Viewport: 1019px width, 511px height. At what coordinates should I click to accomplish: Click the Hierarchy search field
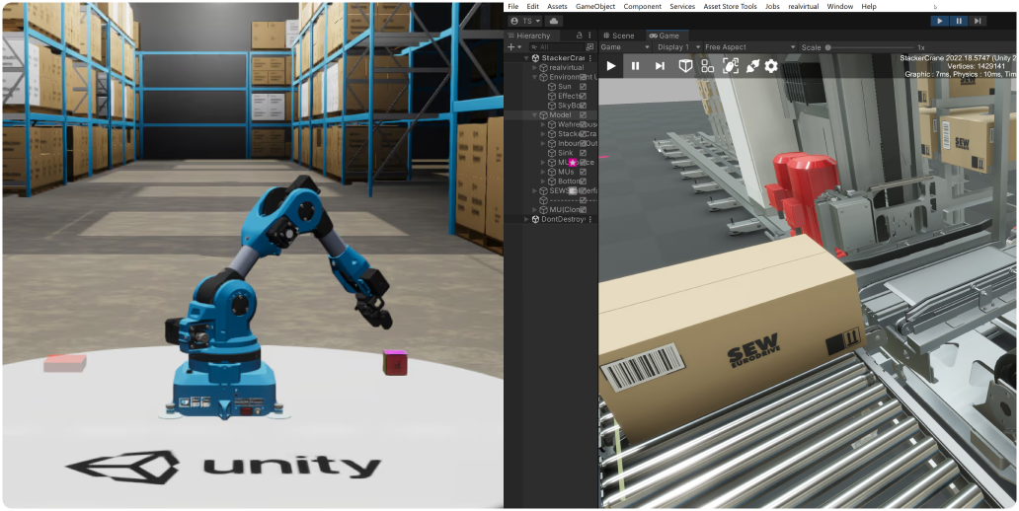[556, 47]
